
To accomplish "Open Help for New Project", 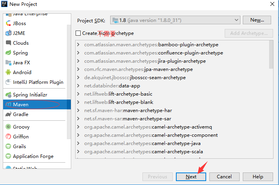I will tap(258, 177).
